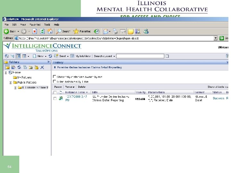Image resolution: width=231 pixels, height=173 pixels.
Task: Open the View menu
Action: pyautogui.click(x=23, y=25)
